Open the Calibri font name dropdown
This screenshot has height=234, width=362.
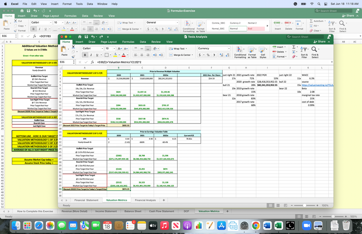coord(92,48)
